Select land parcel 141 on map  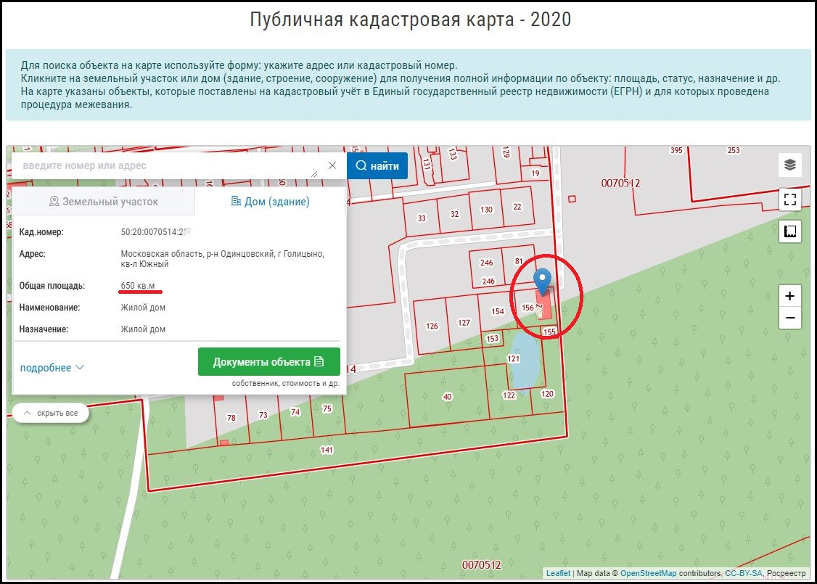point(327,450)
